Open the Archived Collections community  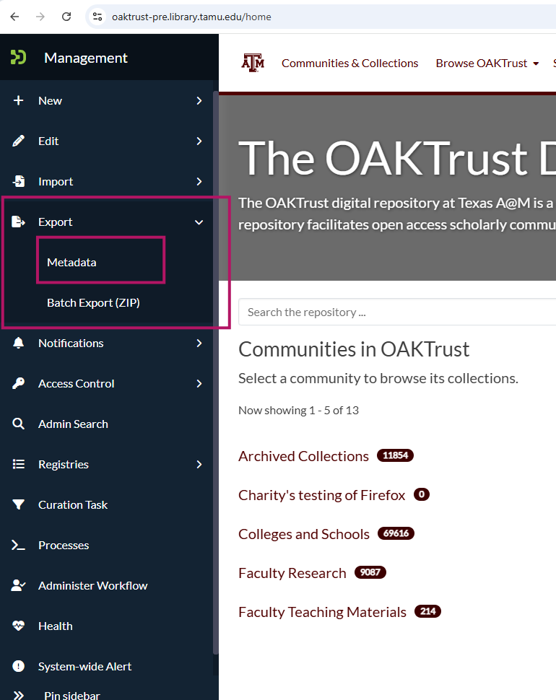[303, 456]
